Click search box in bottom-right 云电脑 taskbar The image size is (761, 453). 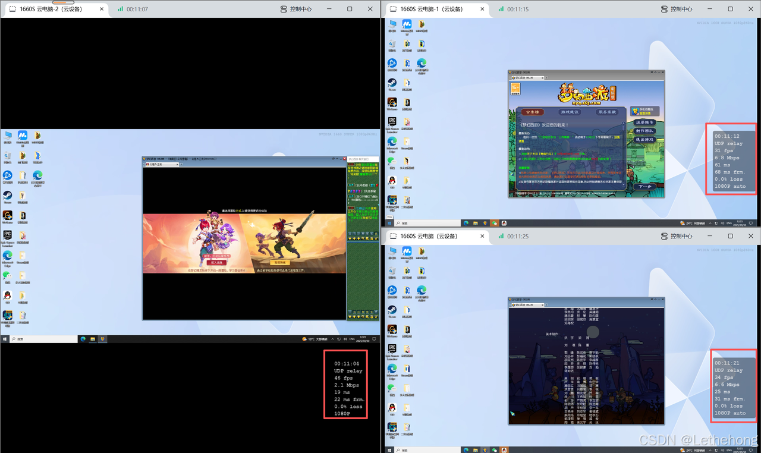pos(427,449)
